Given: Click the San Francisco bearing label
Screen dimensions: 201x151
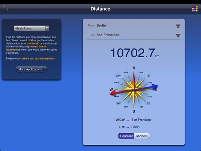Looking at the screenshot, I should click(x=141, y=120).
